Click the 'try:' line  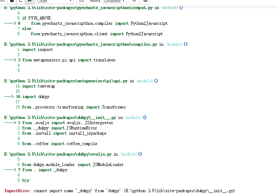point(26,180)
